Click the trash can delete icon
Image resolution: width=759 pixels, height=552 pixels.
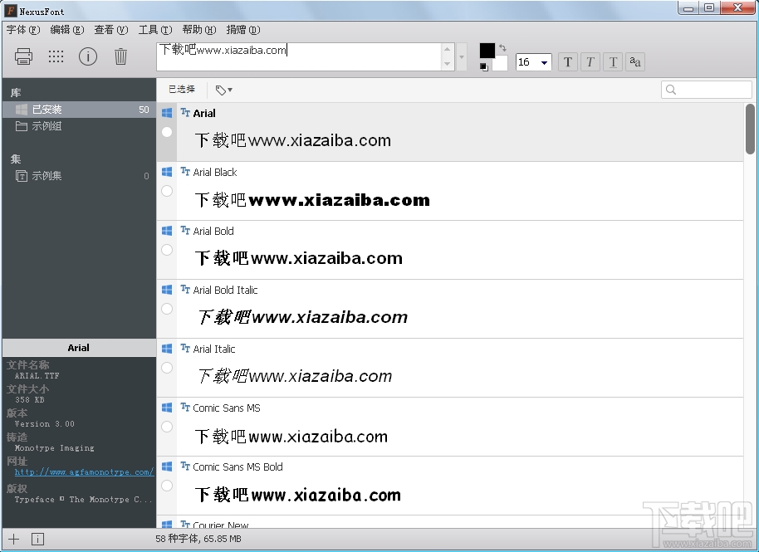(120, 56)
